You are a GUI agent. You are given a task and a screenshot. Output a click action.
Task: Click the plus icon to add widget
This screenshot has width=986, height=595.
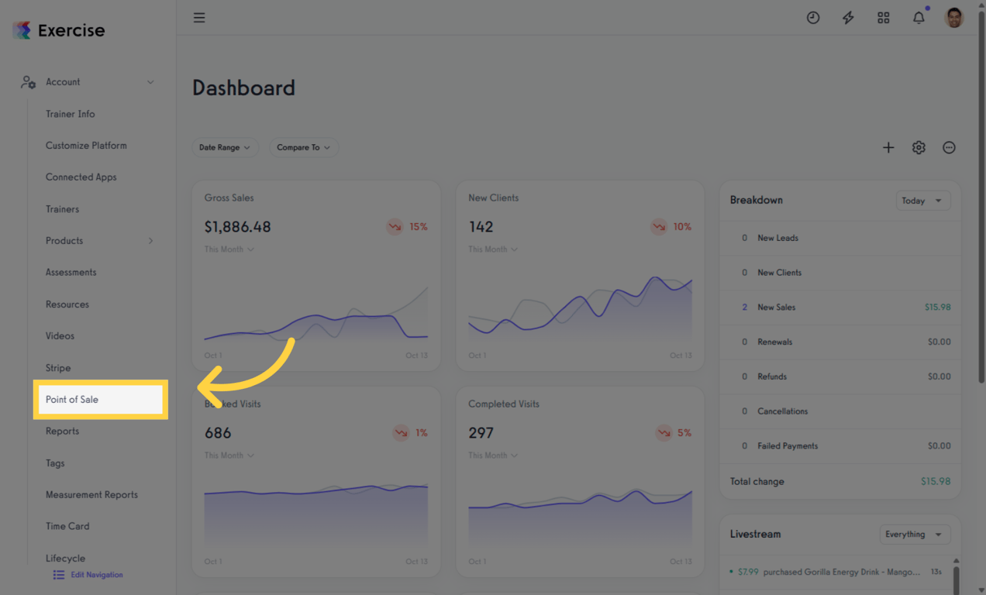click(888, 147)
